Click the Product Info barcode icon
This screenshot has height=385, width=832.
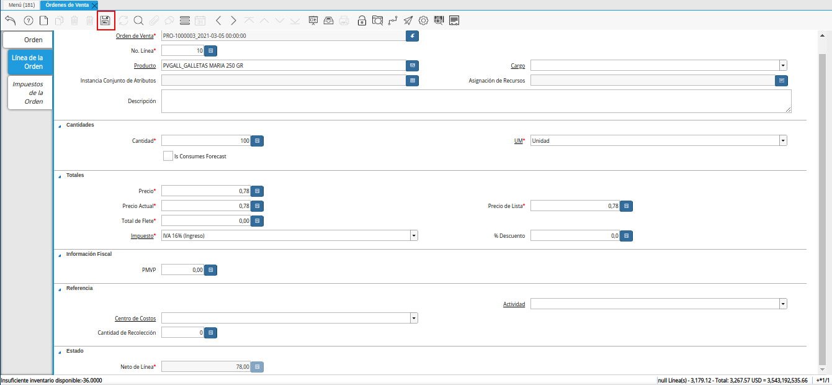click(439, 20)
